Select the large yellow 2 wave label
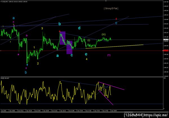Viewport: 169px width, 118px height. point(38,63)
